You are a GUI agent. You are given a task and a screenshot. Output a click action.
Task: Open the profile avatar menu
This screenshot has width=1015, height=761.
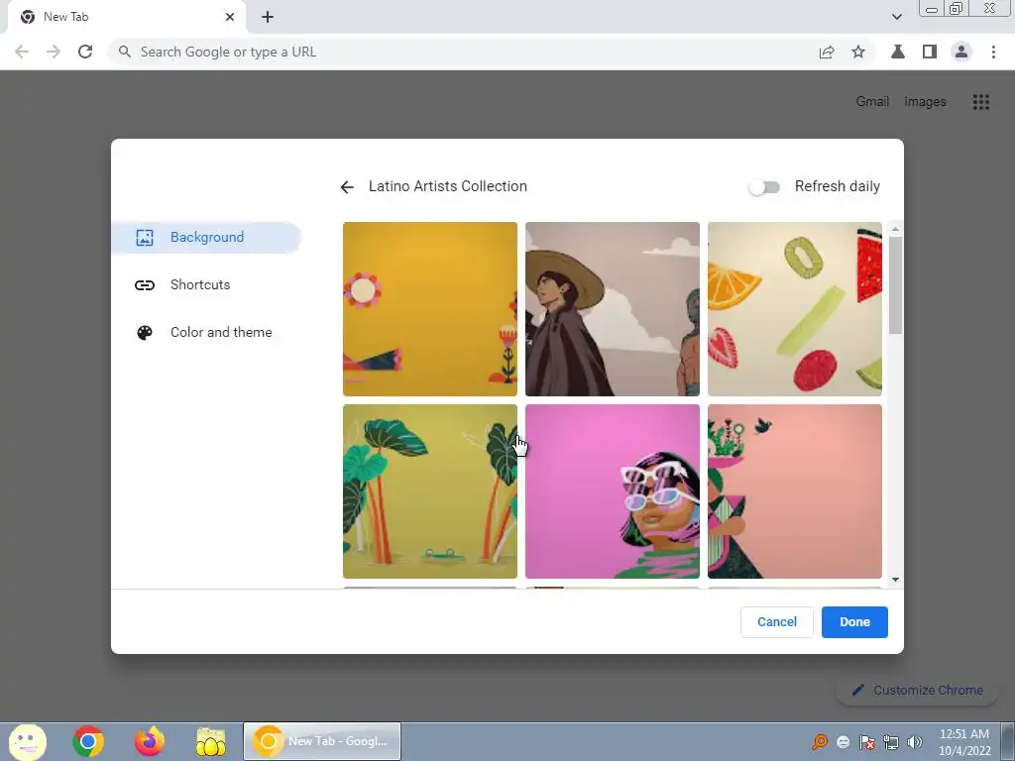(x=961, y=52)
